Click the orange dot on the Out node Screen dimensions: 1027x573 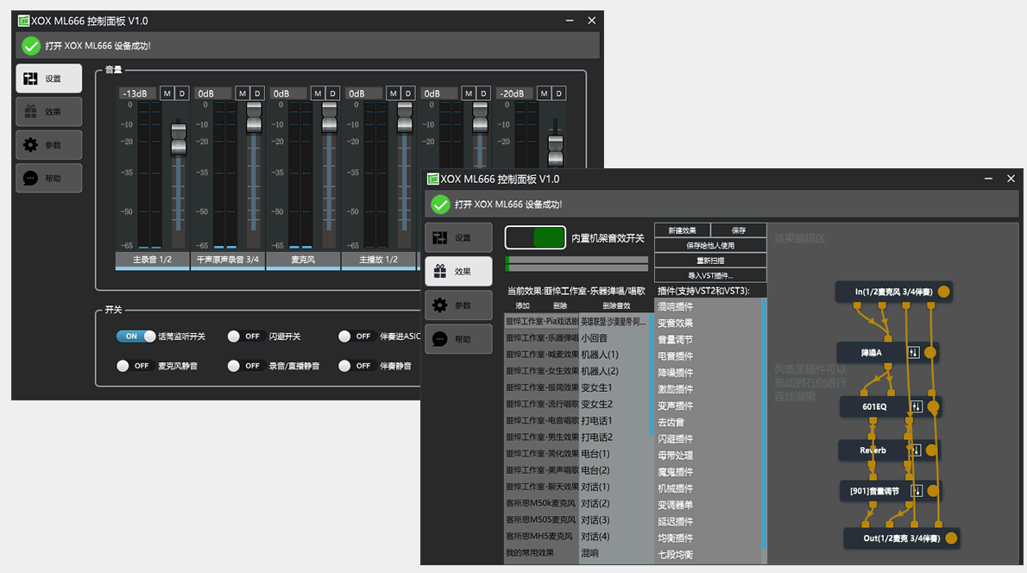click(x=951, y=538)
